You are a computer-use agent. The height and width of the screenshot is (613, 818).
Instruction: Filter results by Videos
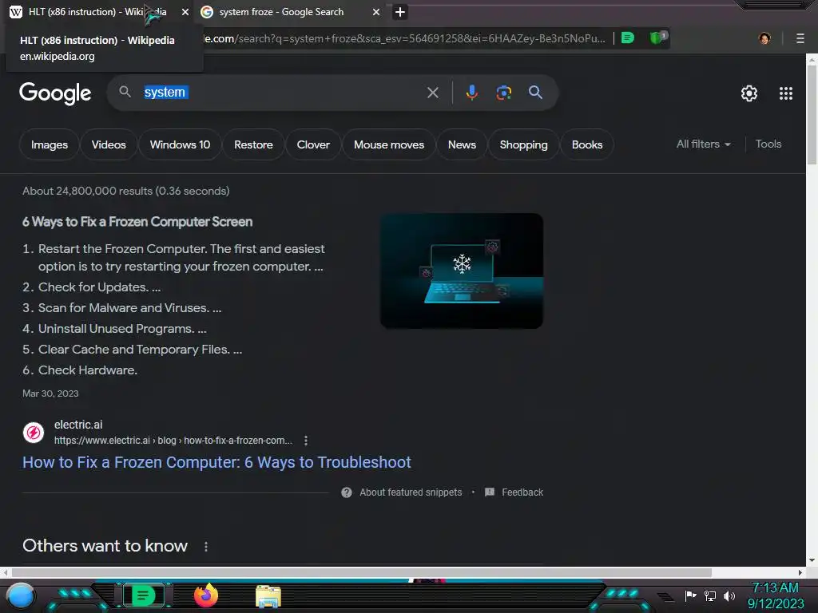pyautogui.click(x=109, y=144)
